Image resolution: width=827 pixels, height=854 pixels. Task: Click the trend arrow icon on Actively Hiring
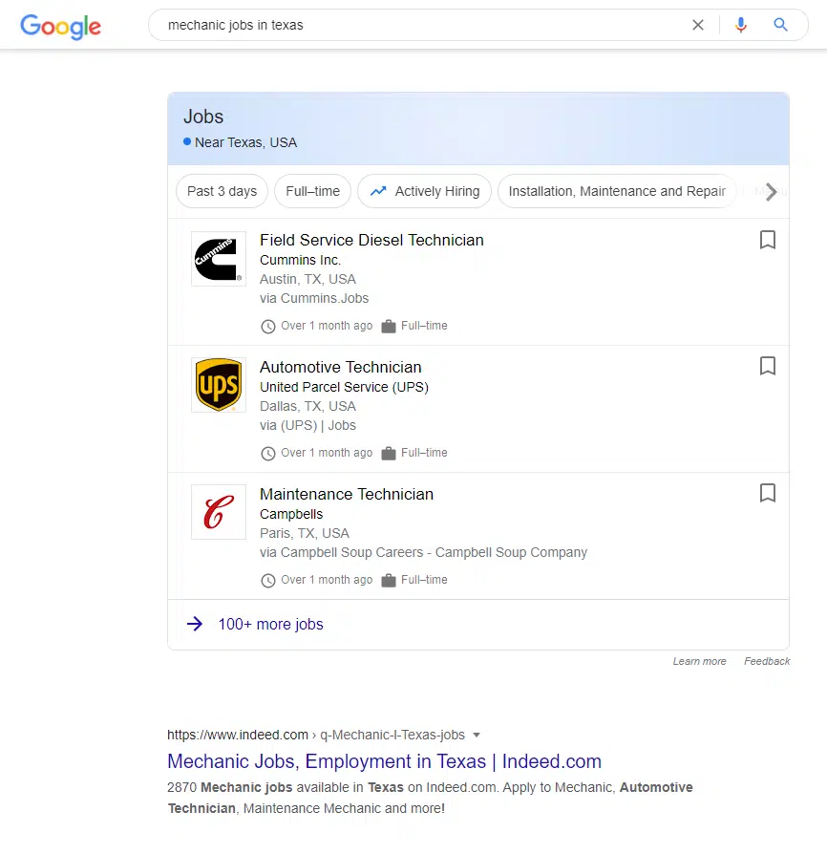[x=378, y=191]
